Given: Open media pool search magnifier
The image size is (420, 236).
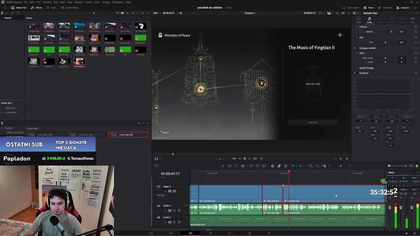Looking at the screenshot, I should 133,13.
